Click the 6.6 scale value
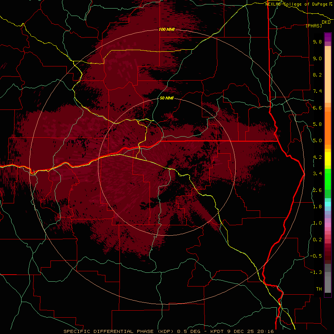 [317, 108]
